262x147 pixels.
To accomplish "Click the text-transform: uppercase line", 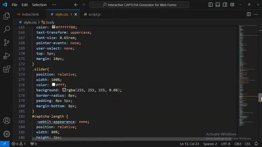I will tap(64, 33).
